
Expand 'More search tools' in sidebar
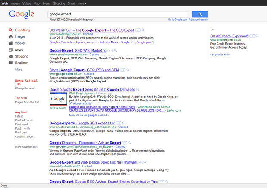pos(26,147)
